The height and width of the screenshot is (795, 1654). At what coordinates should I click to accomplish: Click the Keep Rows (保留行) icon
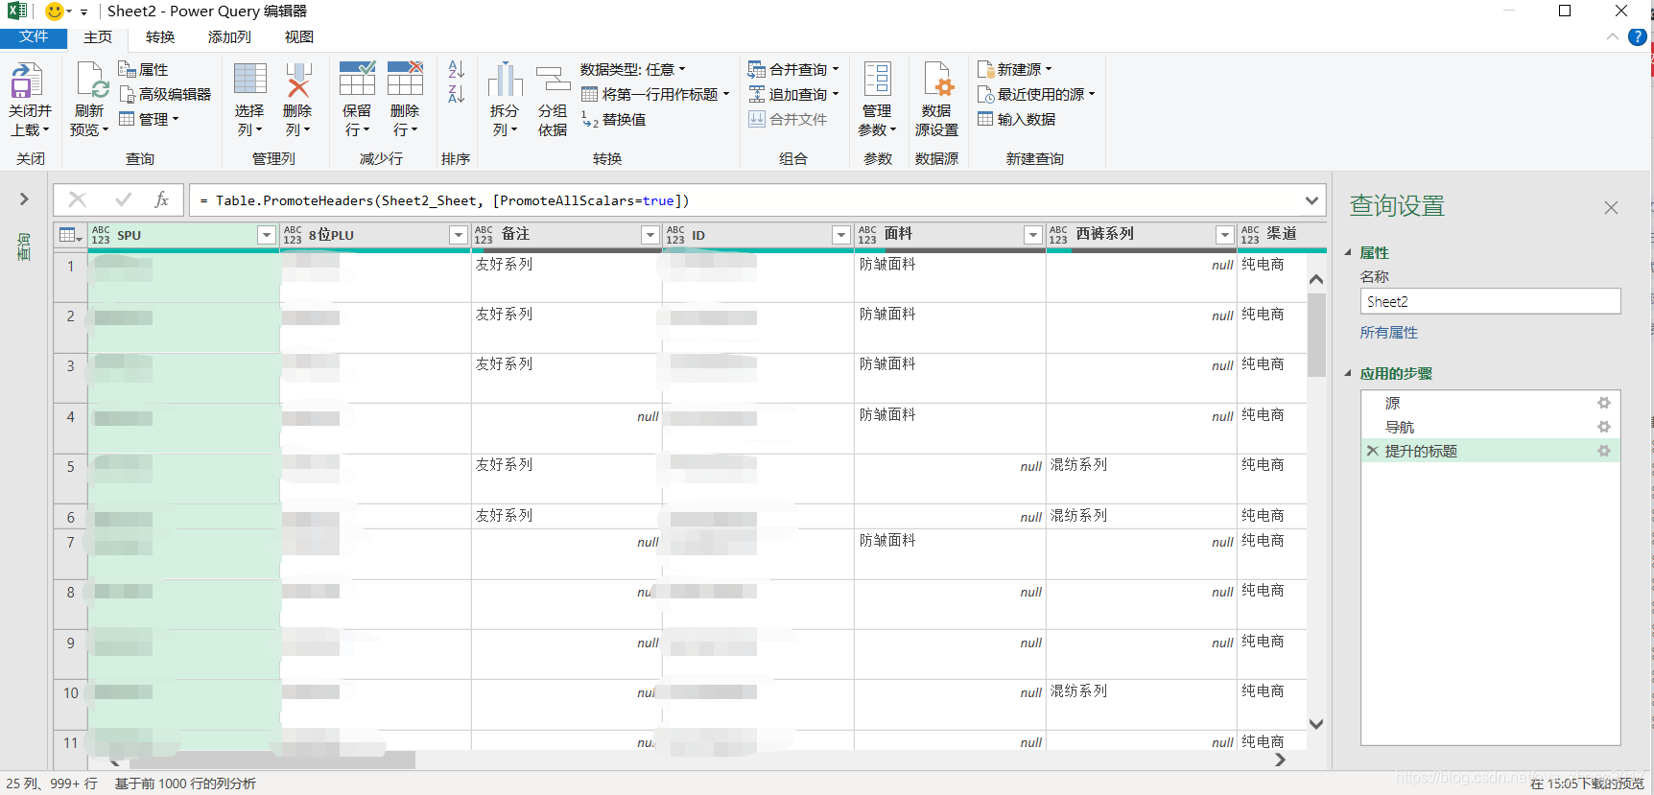click(x=357, y=80)
